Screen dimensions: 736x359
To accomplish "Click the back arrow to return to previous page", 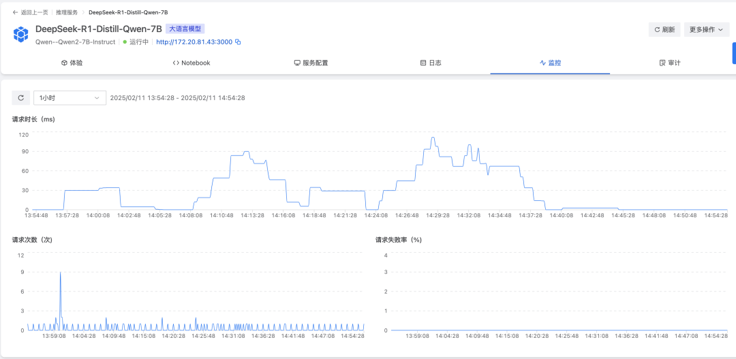I will point(15,12).
